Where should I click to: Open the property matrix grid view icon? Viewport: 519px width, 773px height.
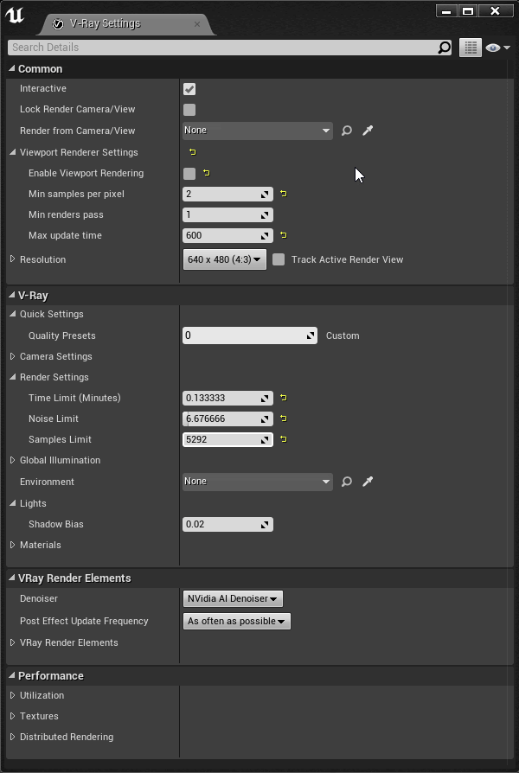click(470, 48)
